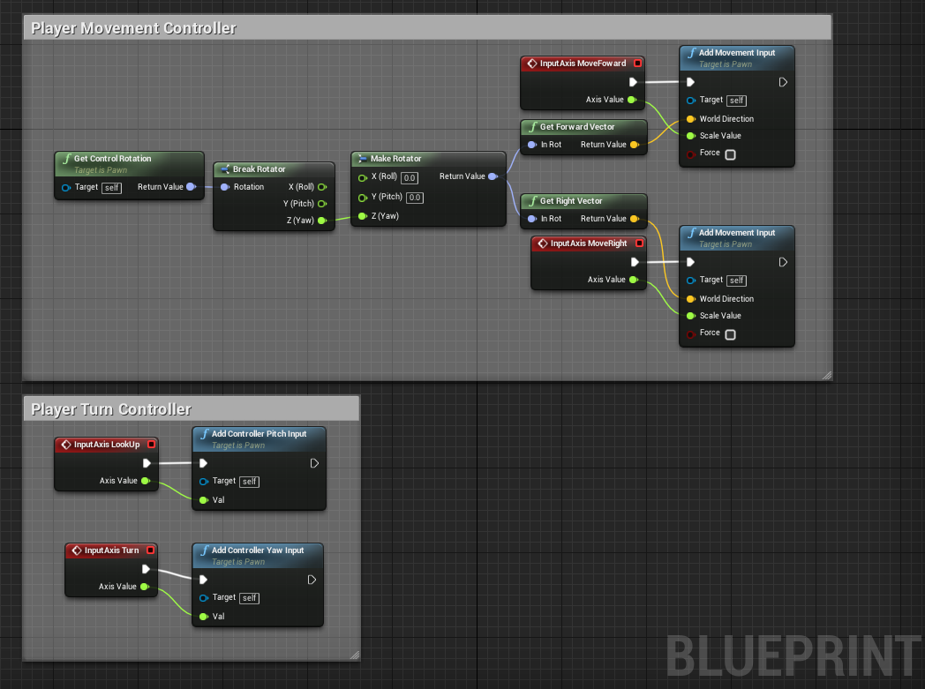
Task: Click Add Controller Pitch Input exec output pin
Action: [x=314, y=463]
